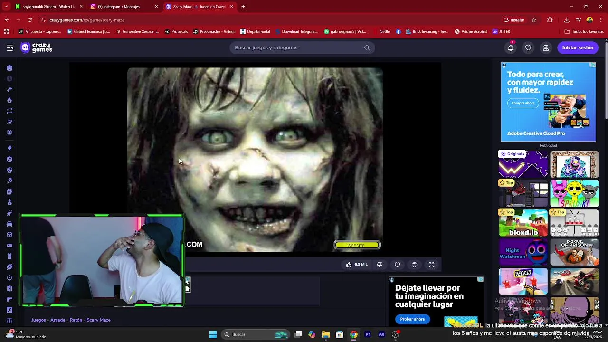Enter fullscreen mode for the game
Viewport: 608px width, 342px height.
431,265
